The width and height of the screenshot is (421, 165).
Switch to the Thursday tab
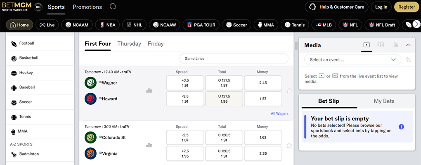coord(129,44)
